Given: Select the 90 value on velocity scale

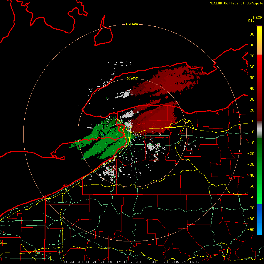Looking at the screenshot, I should [252, 34].
